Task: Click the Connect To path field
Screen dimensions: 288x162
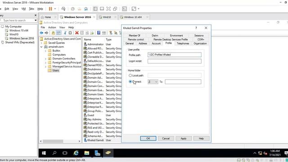Action: coord(183,82)
